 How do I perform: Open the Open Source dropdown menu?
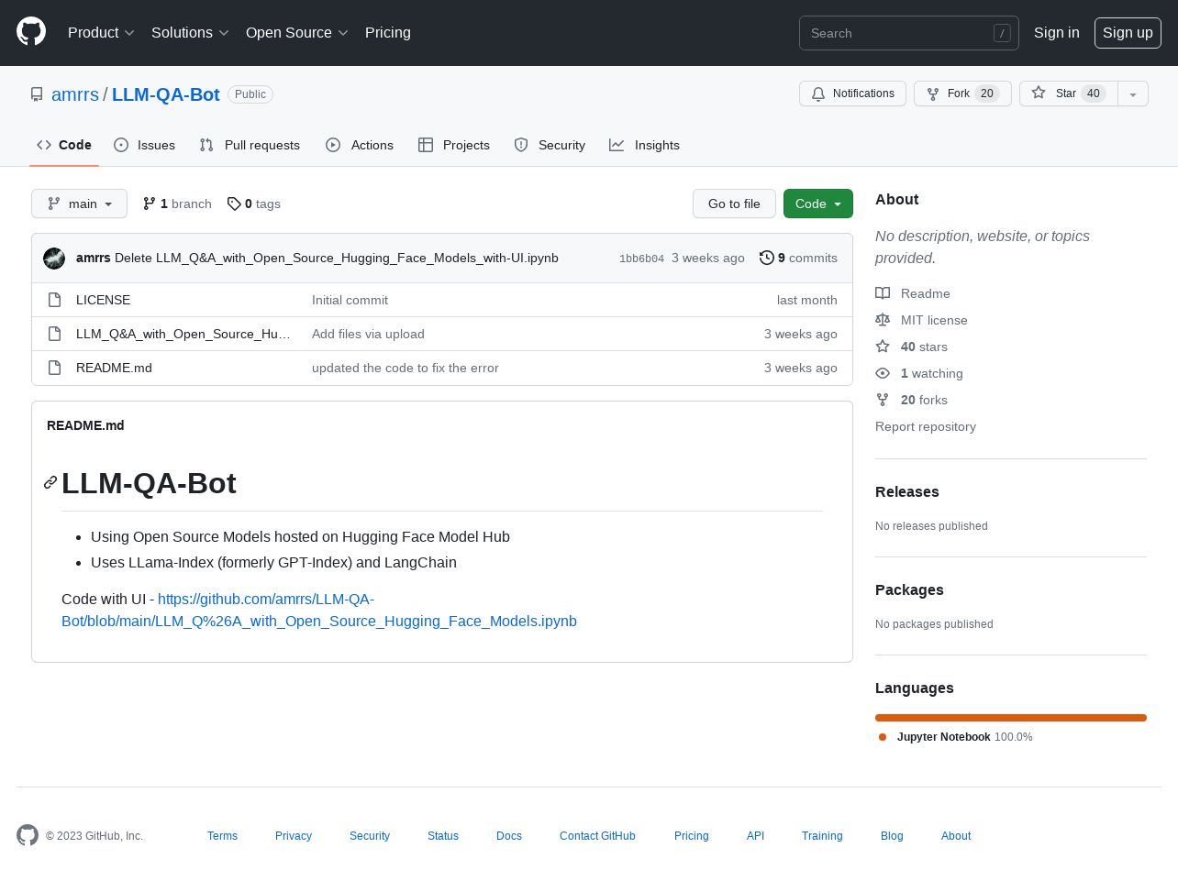point(297,32)
